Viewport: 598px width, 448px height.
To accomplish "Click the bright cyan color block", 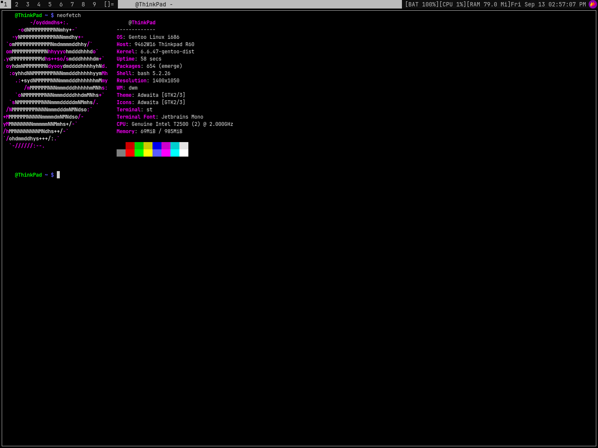I will point(175,153).
